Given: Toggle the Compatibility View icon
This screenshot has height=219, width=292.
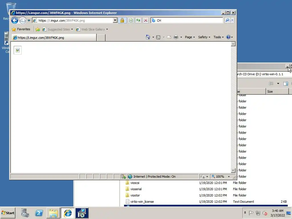Looking at the screenshot, I should [x=131, y=20].
